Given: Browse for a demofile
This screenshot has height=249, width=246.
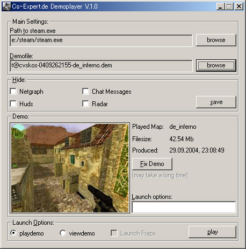Looking at the screenshot, I should (x=216, y=65).
